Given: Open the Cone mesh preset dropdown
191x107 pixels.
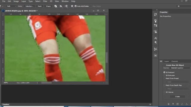Looking at the screenshot, I should (x=178, y=82).
